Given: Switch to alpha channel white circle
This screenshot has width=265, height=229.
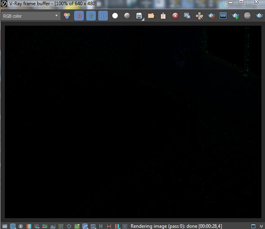Looking at the screenshot, I should click(x=115, y=16).
